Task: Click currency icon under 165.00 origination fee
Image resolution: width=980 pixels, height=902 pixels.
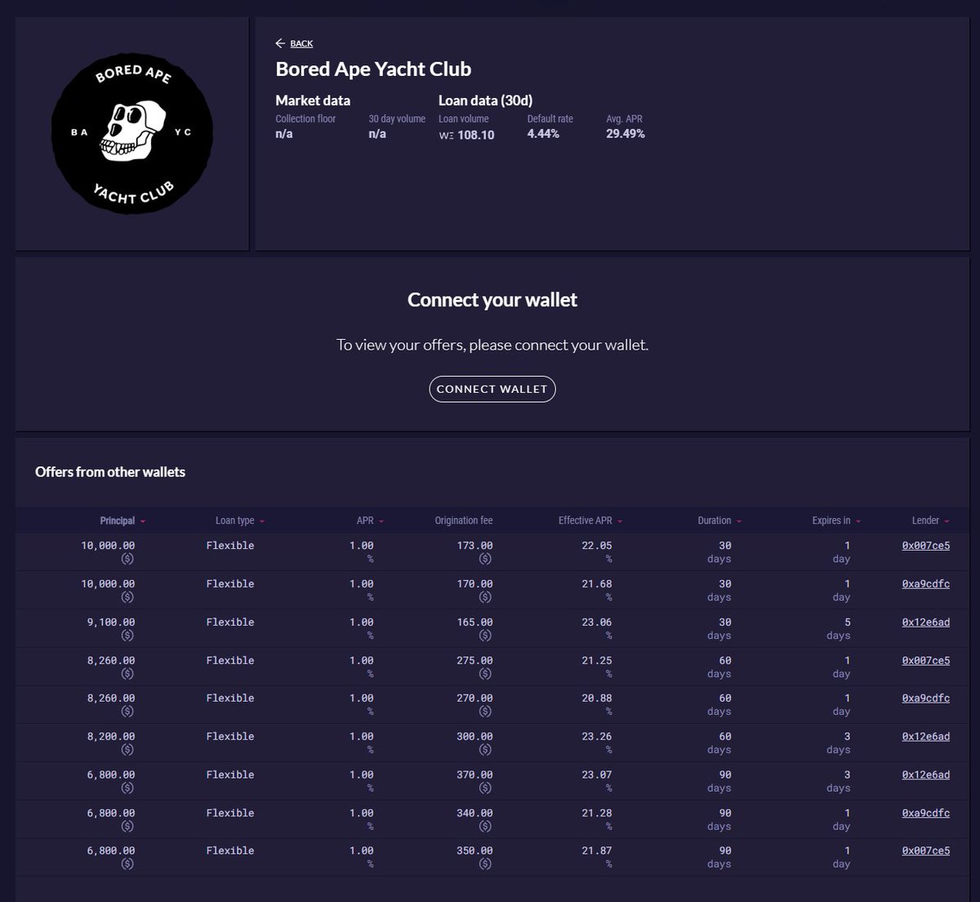Action: tap(485, 636)
